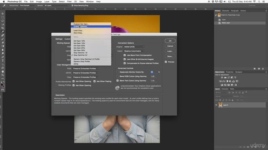
Task: Open RGB policy Preserve Embedded Profiles dropdown
Action: 85,68
